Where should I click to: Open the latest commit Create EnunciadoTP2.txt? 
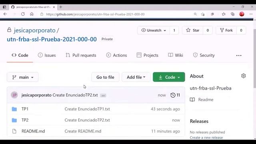click(75, 95)
